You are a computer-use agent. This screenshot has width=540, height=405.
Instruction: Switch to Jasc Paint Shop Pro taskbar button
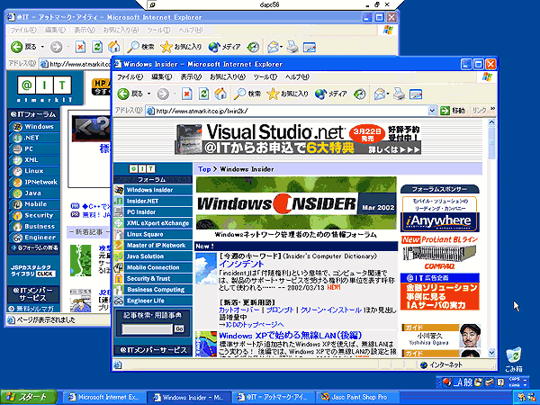tap(358, 397)
